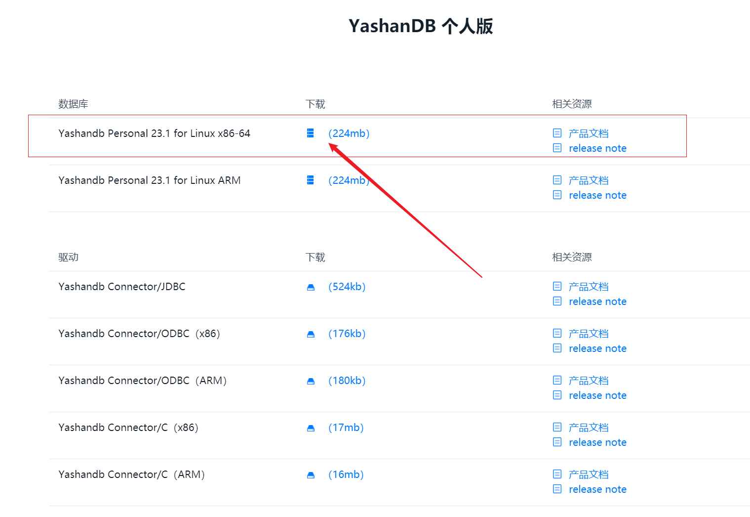Screen dimensions: 750x517
Task: Select the text "Yashandb Personal 23.1 for Linux x86-64"
Action: (x=155, y=133)
